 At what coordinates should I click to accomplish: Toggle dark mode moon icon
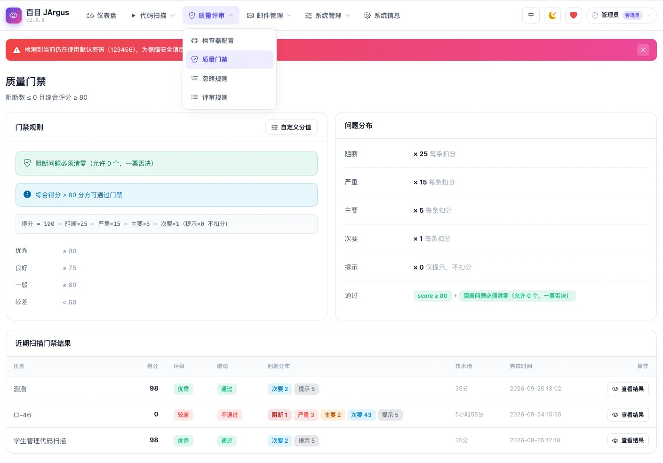tap(552, 16)
